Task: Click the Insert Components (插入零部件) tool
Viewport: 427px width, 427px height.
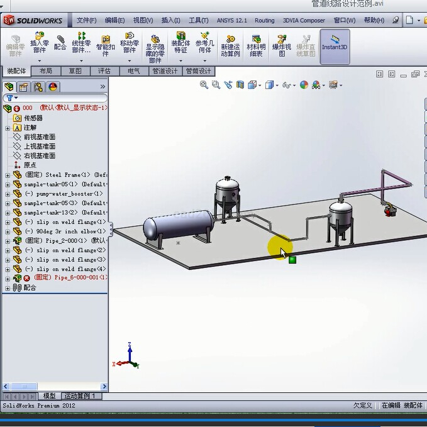Action: coord(40,43)
